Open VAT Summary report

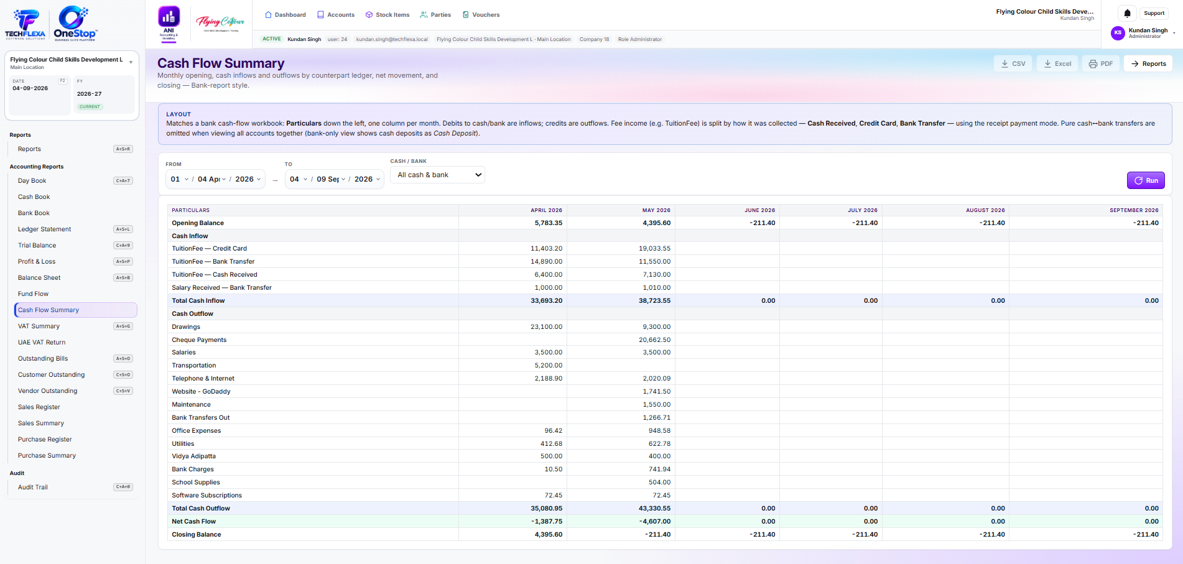[x=75, y=326]
